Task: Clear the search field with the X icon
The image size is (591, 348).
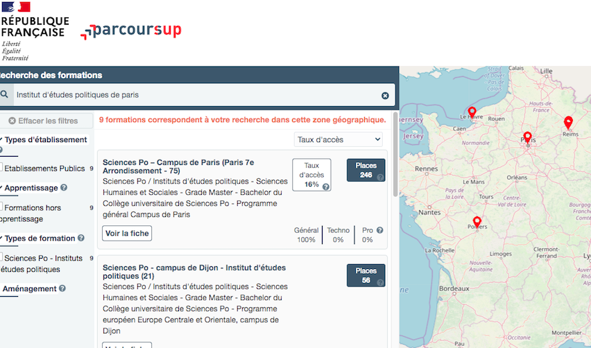Action: pyautogui.click(x=385, y=96)
